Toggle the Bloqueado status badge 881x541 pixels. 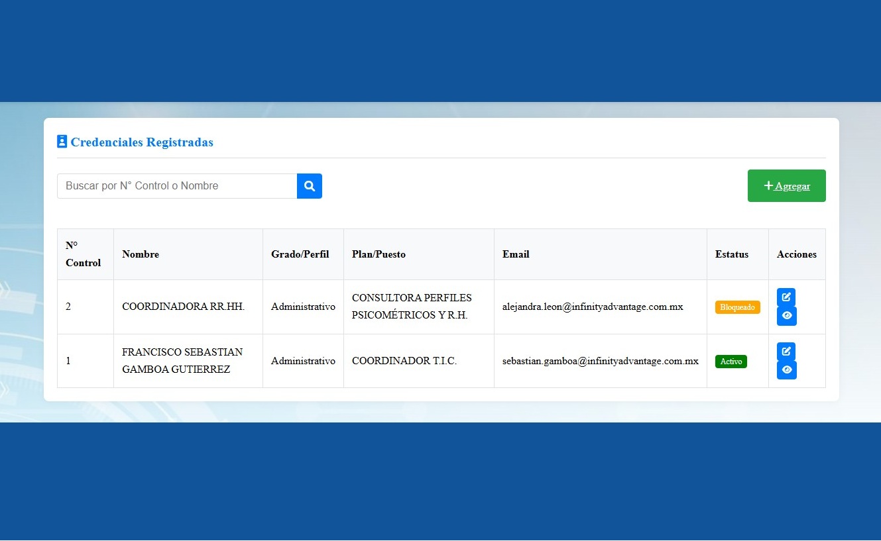click(737, 307)
